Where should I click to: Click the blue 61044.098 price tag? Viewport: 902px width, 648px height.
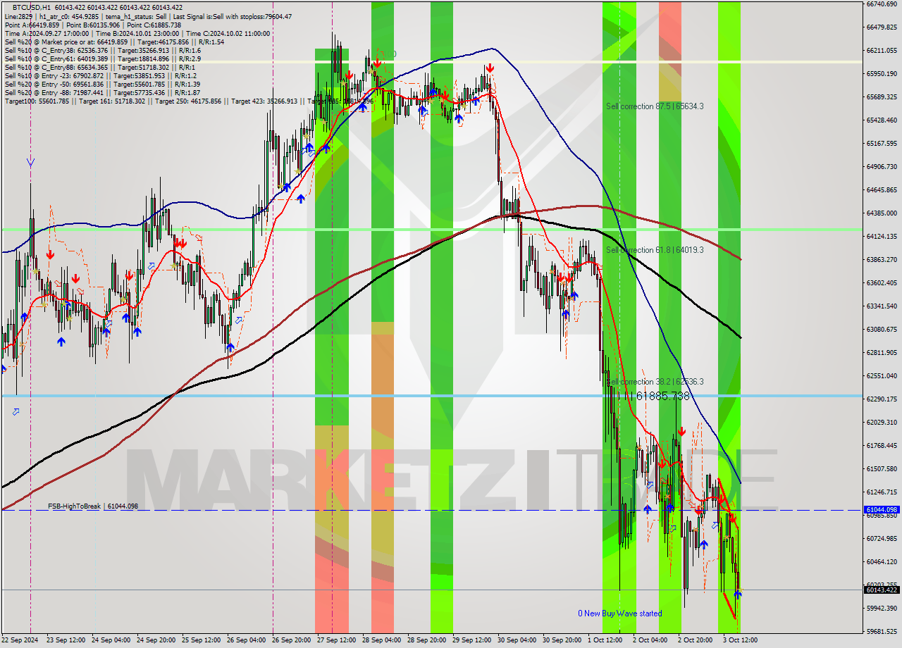pyautogui.click(x=881, y=509)
